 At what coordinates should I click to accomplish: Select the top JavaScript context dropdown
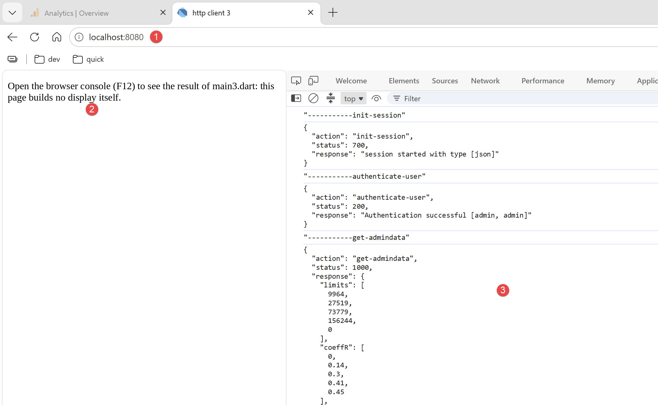tap(353, 98)
